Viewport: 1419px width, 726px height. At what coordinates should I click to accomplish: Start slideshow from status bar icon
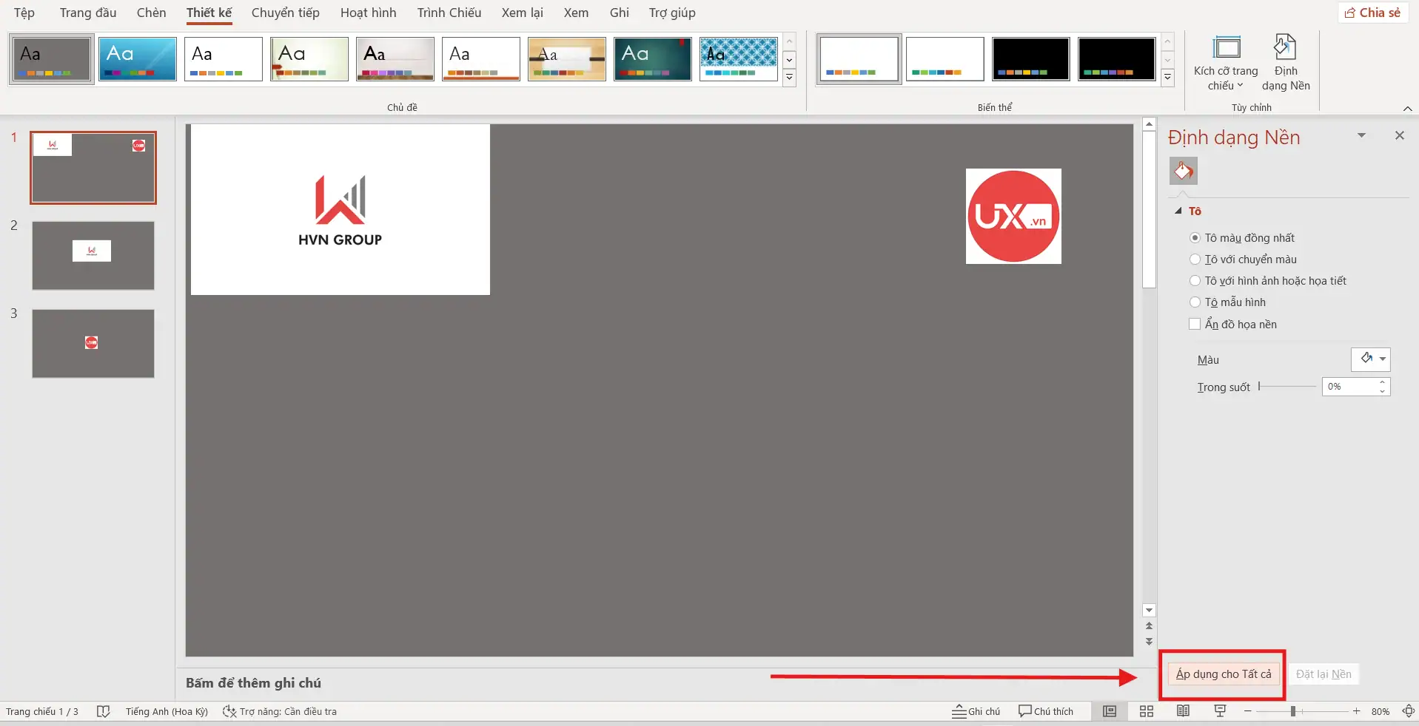[x=1220, y=711]
